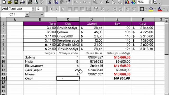The width and height of the screenshot is (169, 95).
Task: Click the Print icon
Action: pyautogui.click(x=30, y=2)
